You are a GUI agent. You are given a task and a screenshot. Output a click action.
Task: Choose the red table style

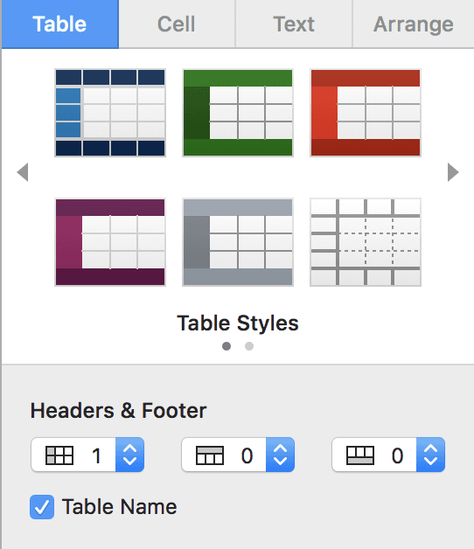tap(366, 113)
